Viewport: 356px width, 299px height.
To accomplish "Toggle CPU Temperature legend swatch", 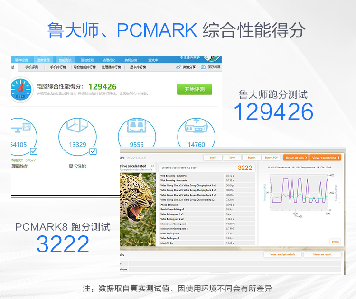I will 269,168.
